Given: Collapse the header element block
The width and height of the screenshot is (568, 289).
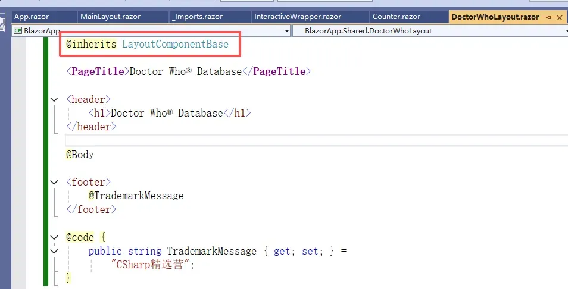Looking at the screenshot, I should [54, 99].
